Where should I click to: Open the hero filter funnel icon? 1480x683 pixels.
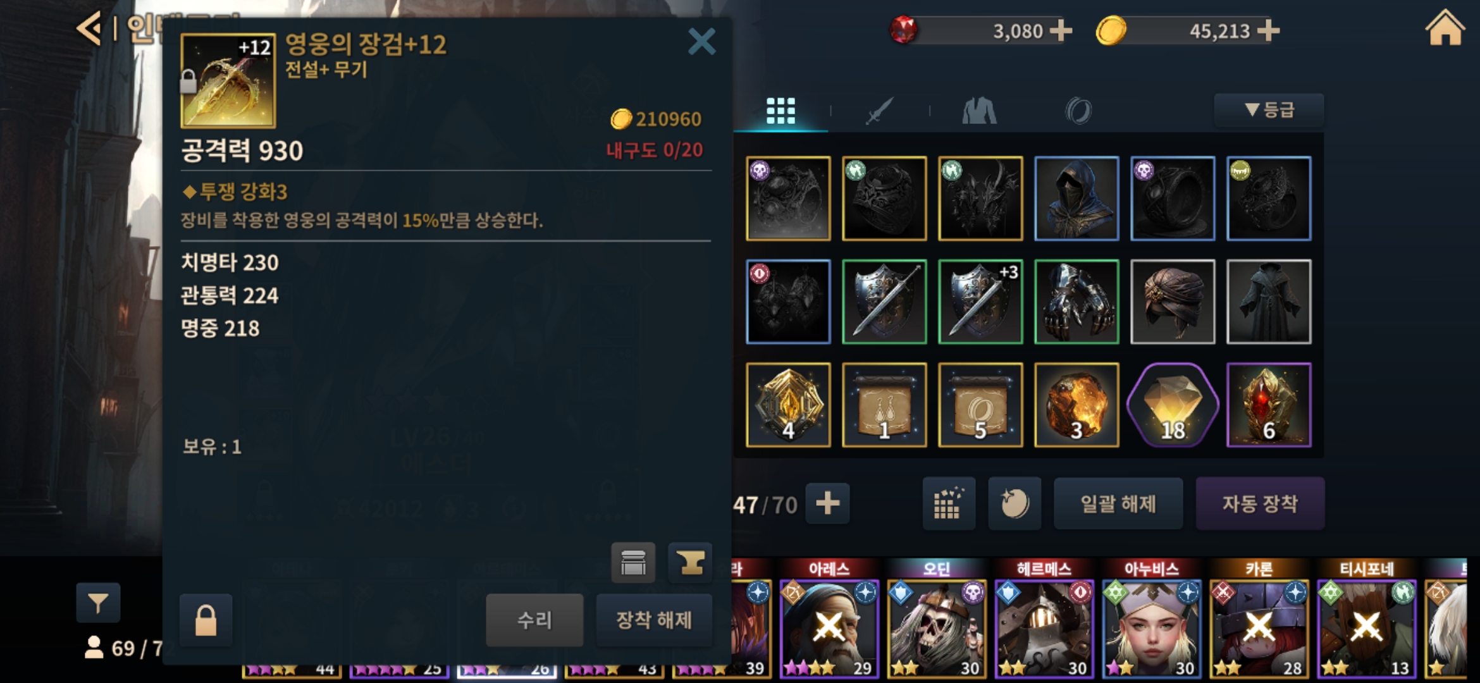pyautogui.click(x=98, y=603)
